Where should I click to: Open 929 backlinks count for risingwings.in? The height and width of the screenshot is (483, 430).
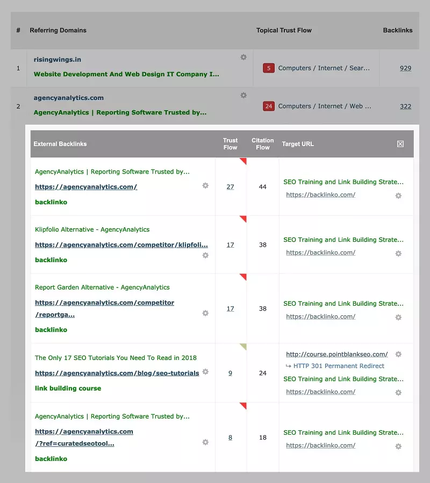coord(405,68)
